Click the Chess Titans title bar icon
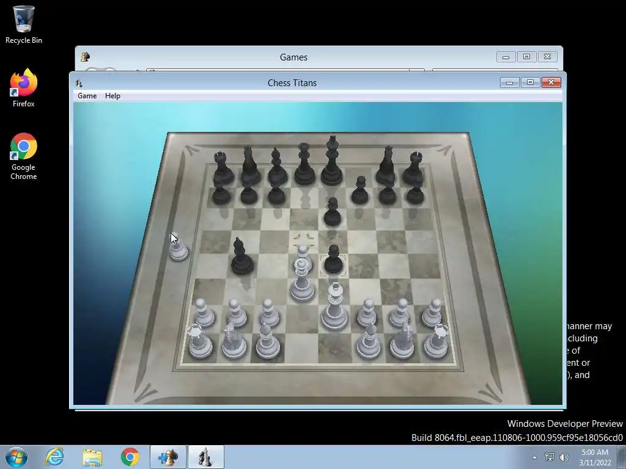626x469 pixels. click(x=79, y=83)
